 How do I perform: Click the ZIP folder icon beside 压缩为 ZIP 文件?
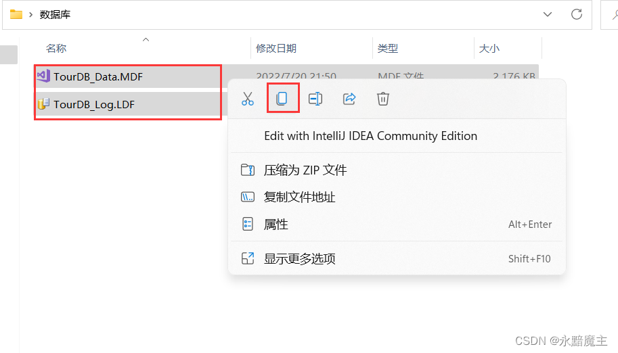[x=248, y=170]
